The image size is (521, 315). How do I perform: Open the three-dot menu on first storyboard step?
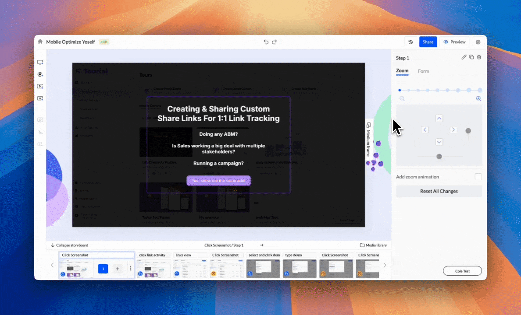[x=130, y=269]
